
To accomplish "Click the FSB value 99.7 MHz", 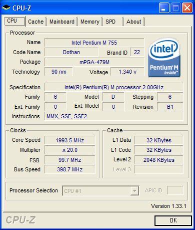I will [70, 160].
